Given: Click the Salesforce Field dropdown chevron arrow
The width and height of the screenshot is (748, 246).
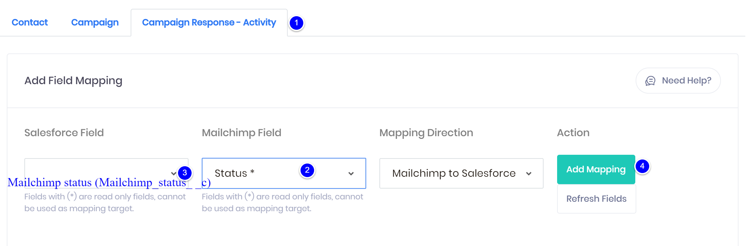Looking at the screenshot, I should click(174, 174).
